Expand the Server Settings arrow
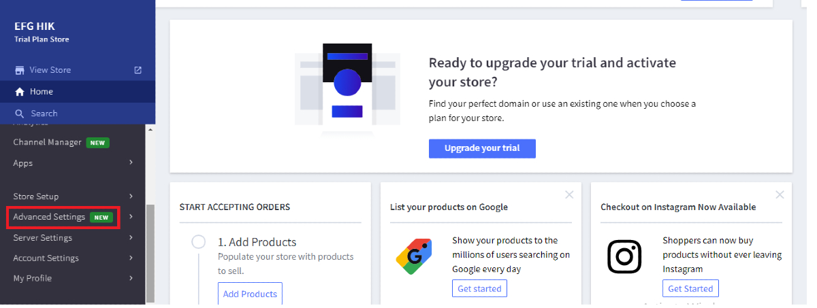 tap(131, 238)
